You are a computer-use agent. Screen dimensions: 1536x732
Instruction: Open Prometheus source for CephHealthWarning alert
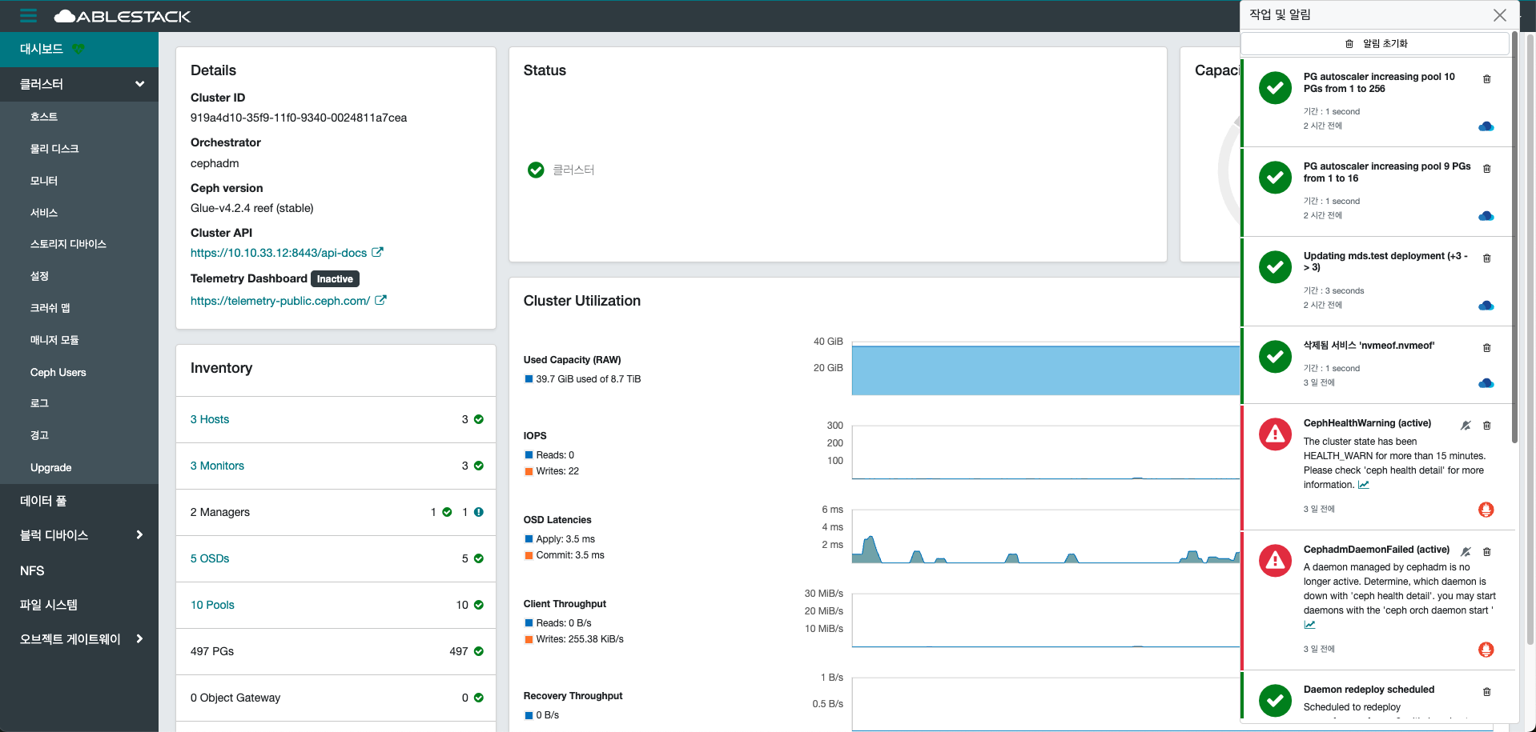click(1486, 510)
